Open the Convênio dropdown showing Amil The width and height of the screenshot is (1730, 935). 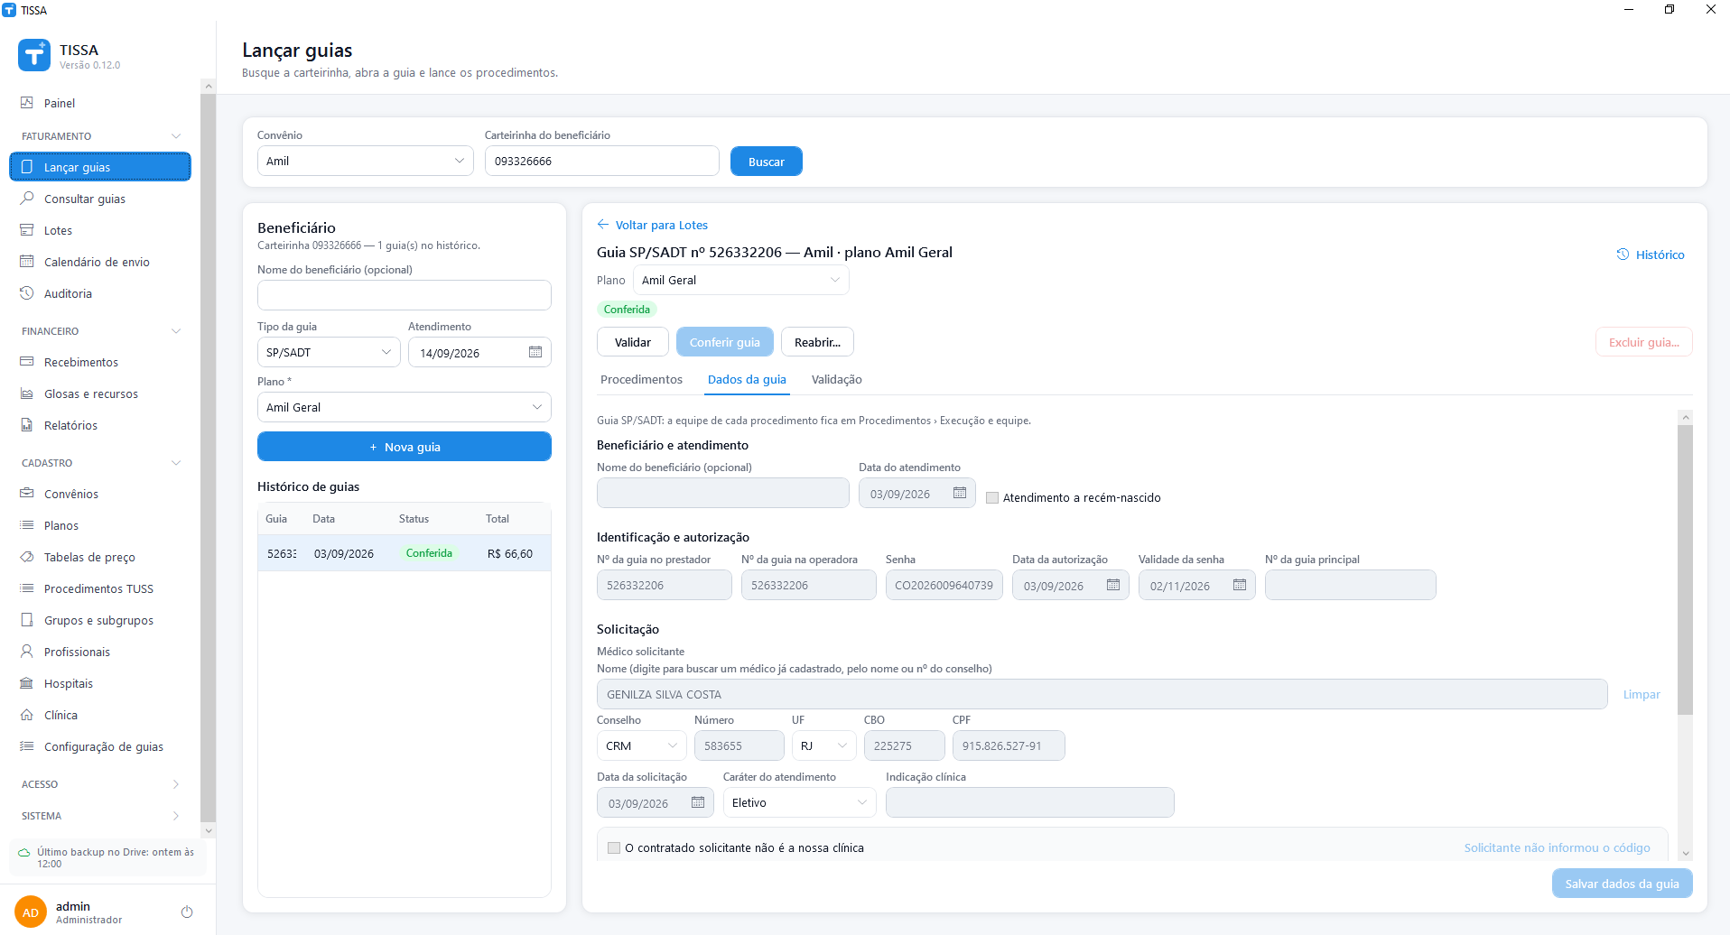tap(365, 161)
